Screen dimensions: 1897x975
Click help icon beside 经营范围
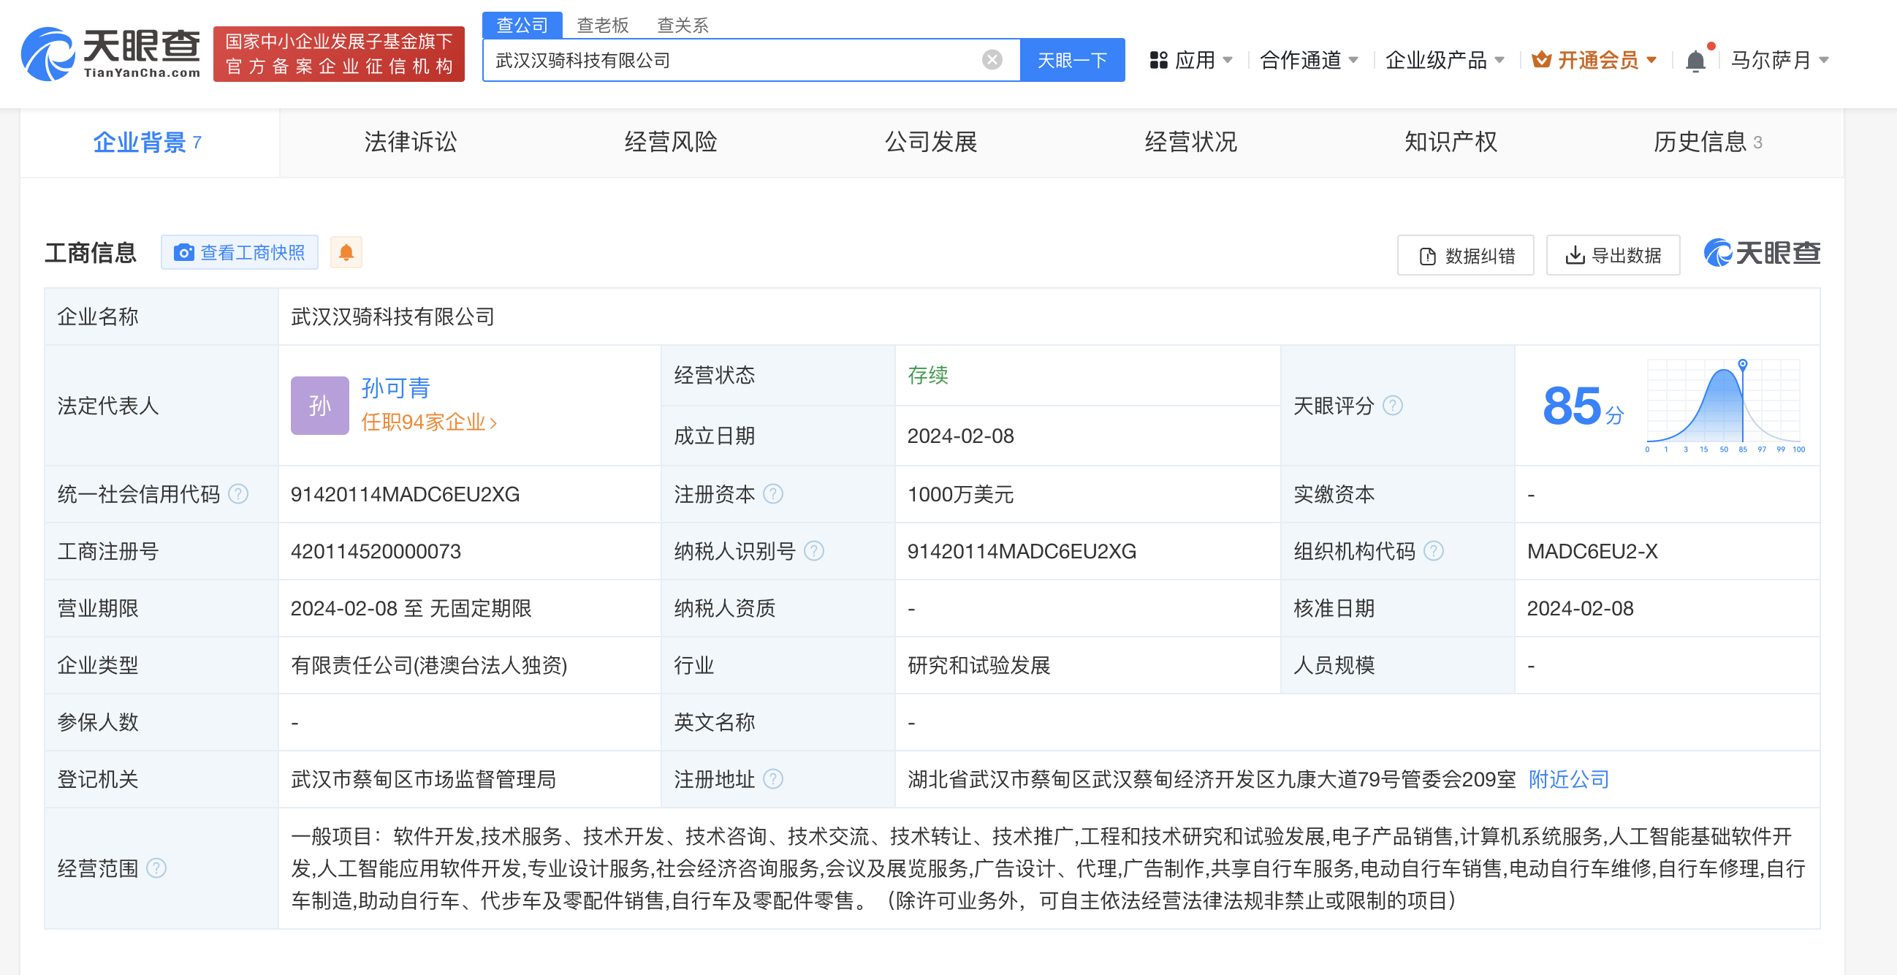coord(156,868)
